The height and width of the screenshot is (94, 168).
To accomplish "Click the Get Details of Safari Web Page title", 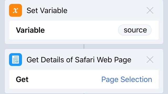I will [79, 60].
